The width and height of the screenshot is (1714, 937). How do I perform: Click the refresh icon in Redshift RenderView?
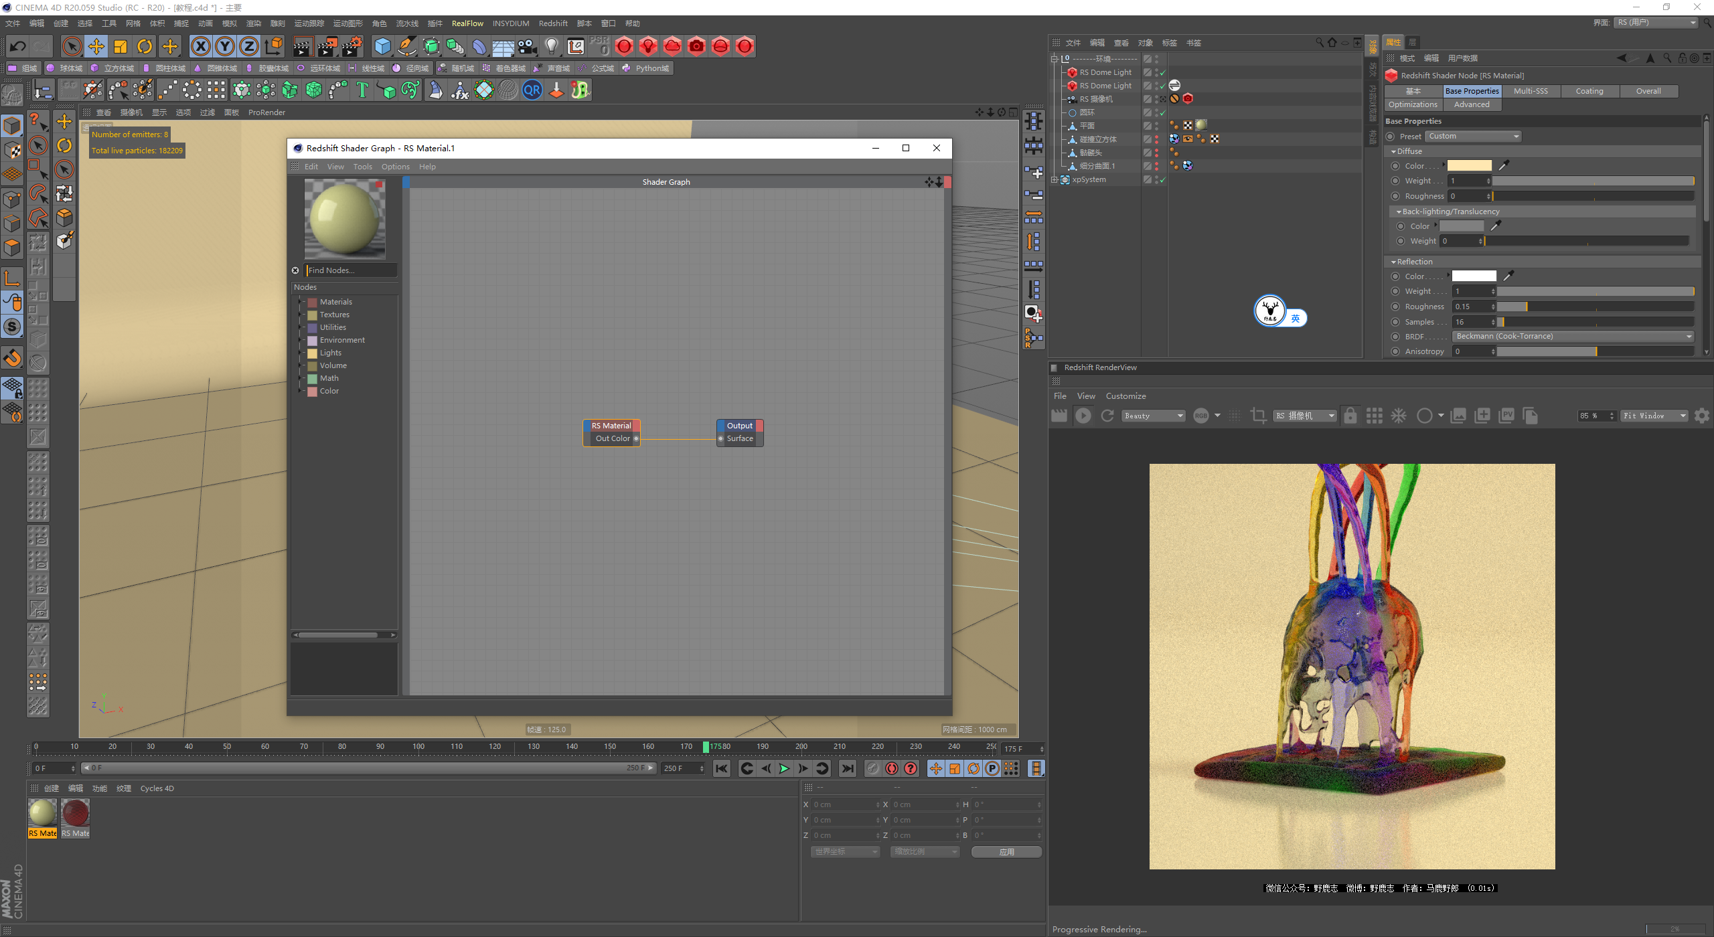(1107, 416)
